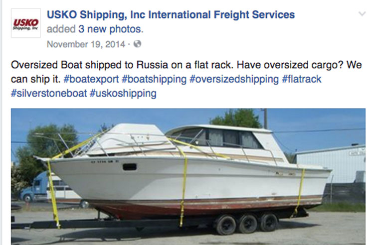Follow the #boatshipping hashtag
The image size is (372, 245).
pyautogui.click(x=154, y=79)
